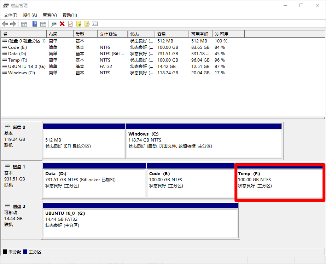Image resolution: width=326 pixels, height=264 pixels.
Task: Select the 512 MB EFI system partition block
Action: [x=84, y=141]
